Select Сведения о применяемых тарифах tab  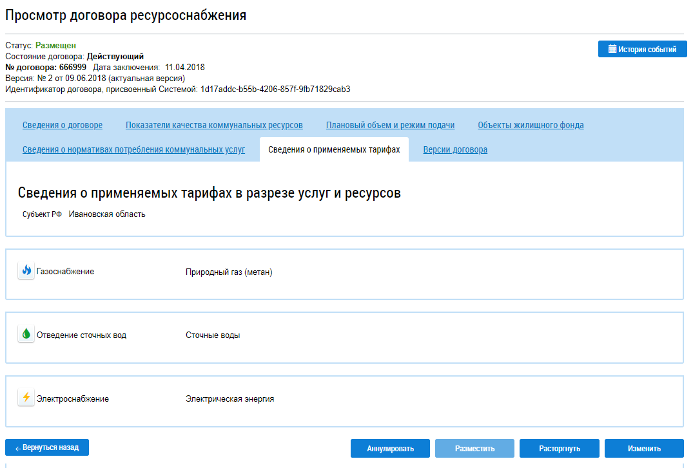(x=334, y=150)
